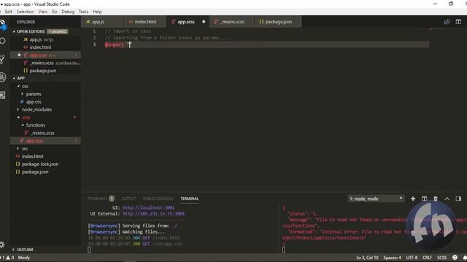Click errors and warnings count in status bar
Viewport: 467px width, 262px height.
click(x=7, y=258)
